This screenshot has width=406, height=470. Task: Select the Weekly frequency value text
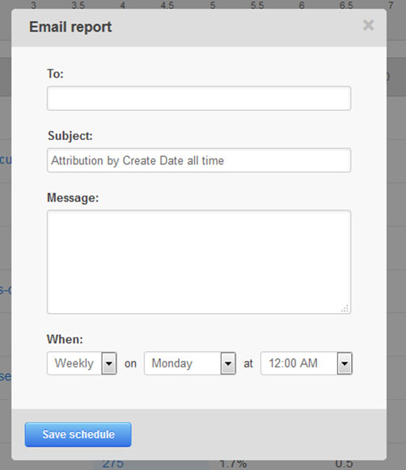(74, 363)
